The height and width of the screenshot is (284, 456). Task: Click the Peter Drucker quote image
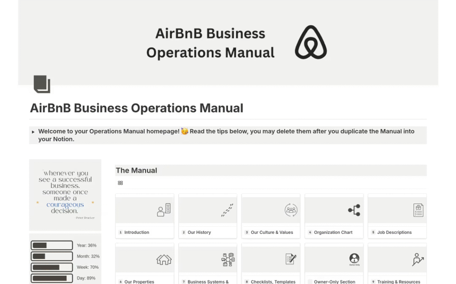click(65, 195)
